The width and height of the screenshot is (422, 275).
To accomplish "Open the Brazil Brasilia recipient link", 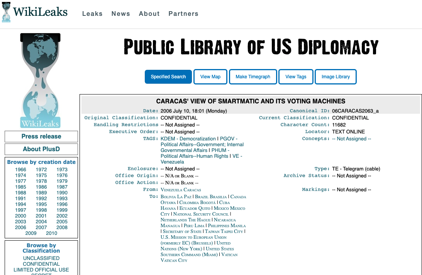I will (211, 197).
